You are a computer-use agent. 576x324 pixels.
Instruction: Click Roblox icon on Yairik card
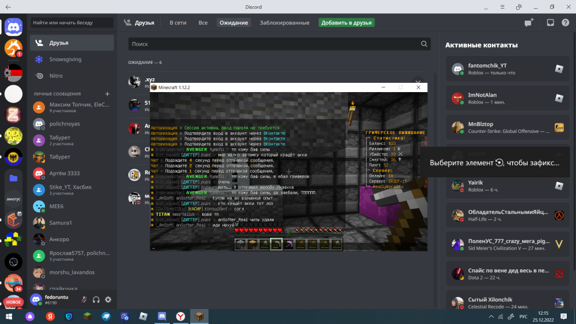click(x=559, y=186)
